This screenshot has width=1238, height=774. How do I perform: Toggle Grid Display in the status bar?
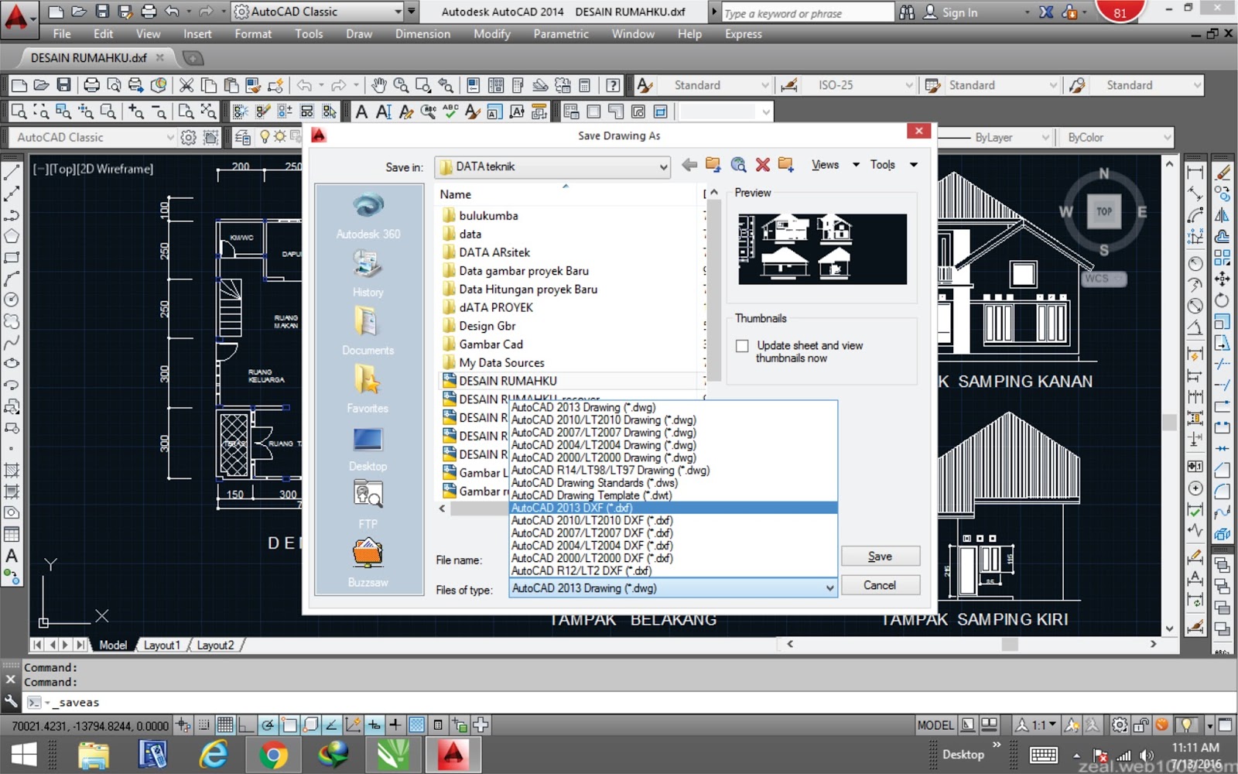[x=225, y=725]
